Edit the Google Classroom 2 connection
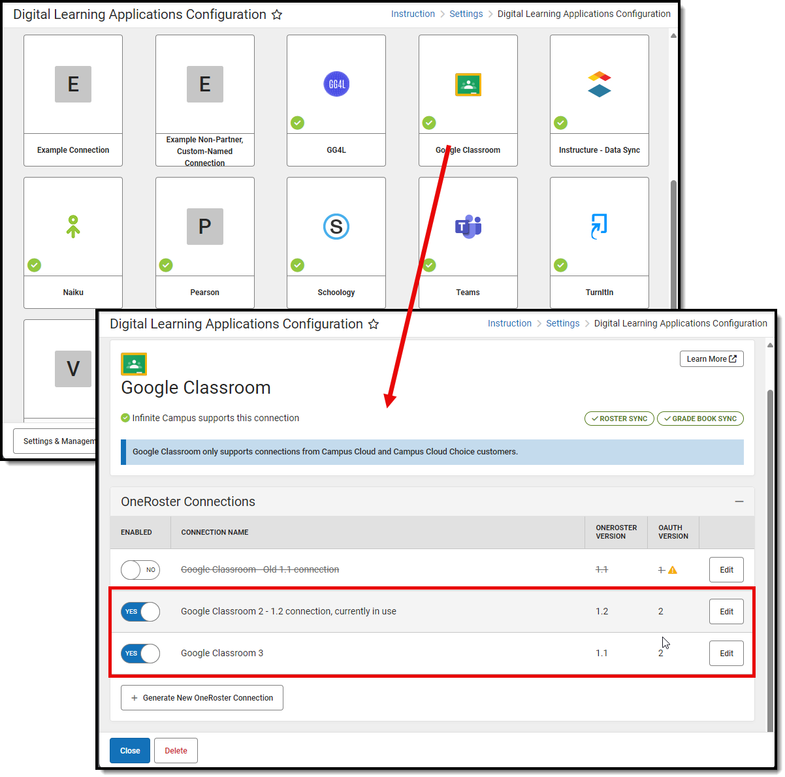This screenshot has width=785, height=777. (726, 612)
